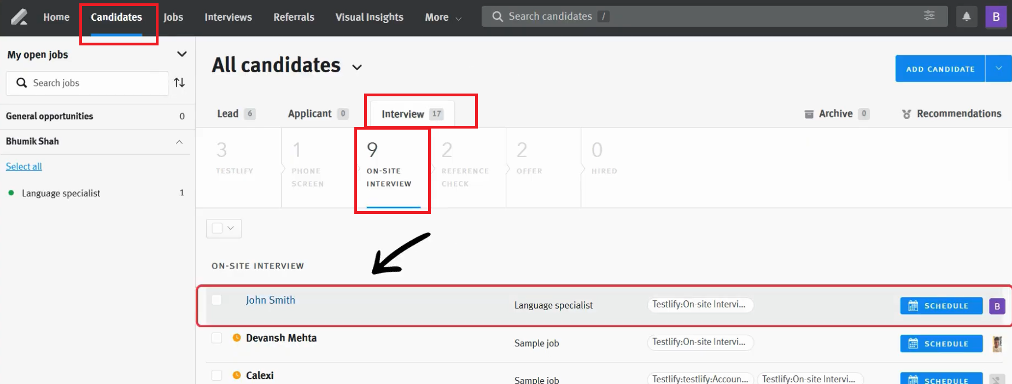Select General opportunities in sidebar

(97, 116)
